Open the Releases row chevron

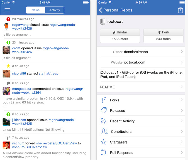[182, 110]
